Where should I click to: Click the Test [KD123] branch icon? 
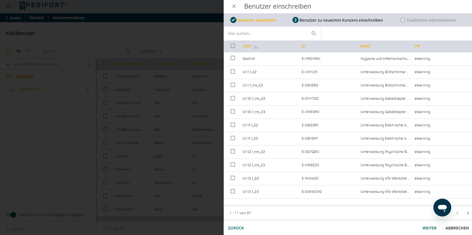pos(12,89)
